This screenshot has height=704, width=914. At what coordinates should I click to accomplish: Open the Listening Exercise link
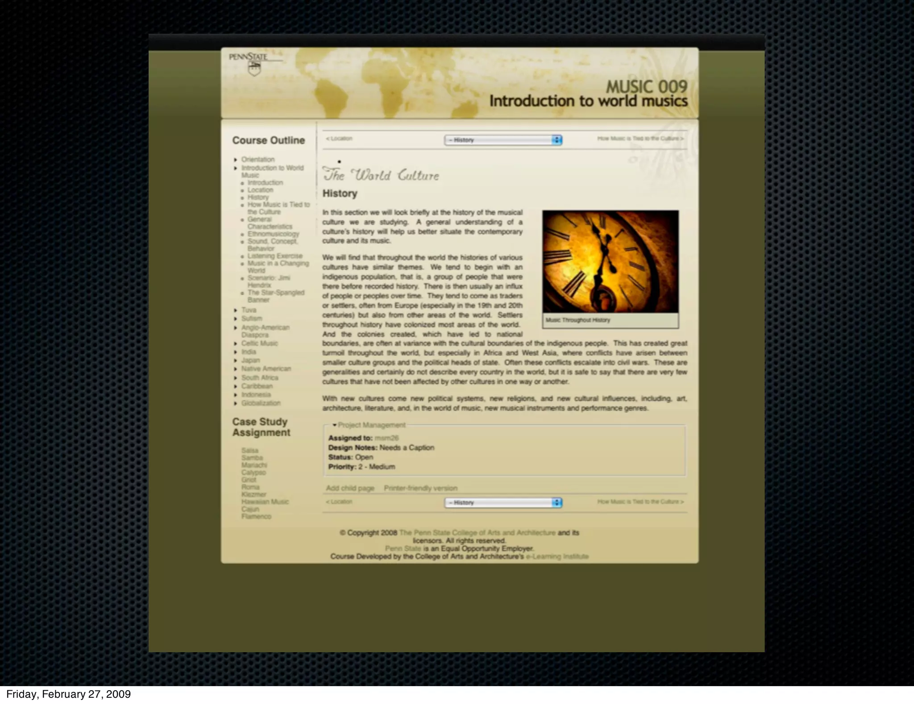(275, 256)
